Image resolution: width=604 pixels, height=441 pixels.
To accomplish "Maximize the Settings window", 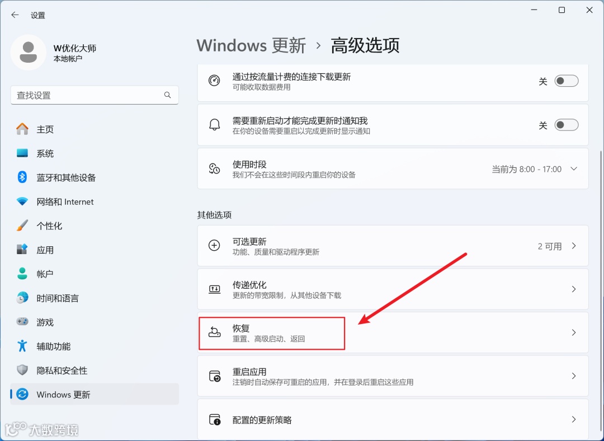I will 561,10.
